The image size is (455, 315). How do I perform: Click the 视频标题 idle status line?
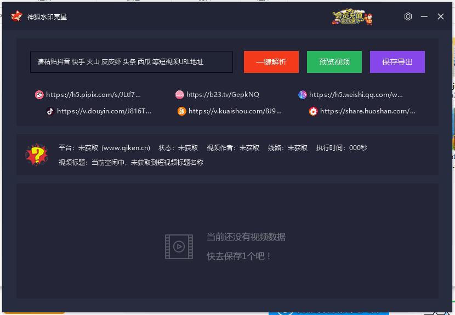tap(131, 163)
